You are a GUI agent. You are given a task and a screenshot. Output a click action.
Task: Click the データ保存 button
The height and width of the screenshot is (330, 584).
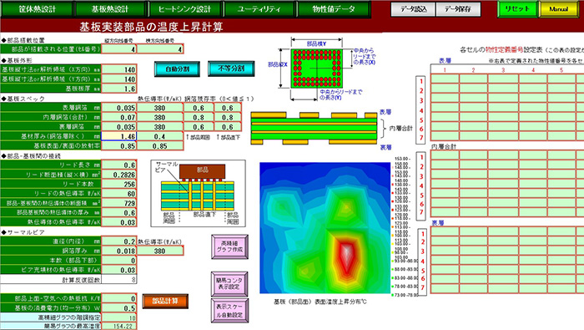(x=458, y=9)
